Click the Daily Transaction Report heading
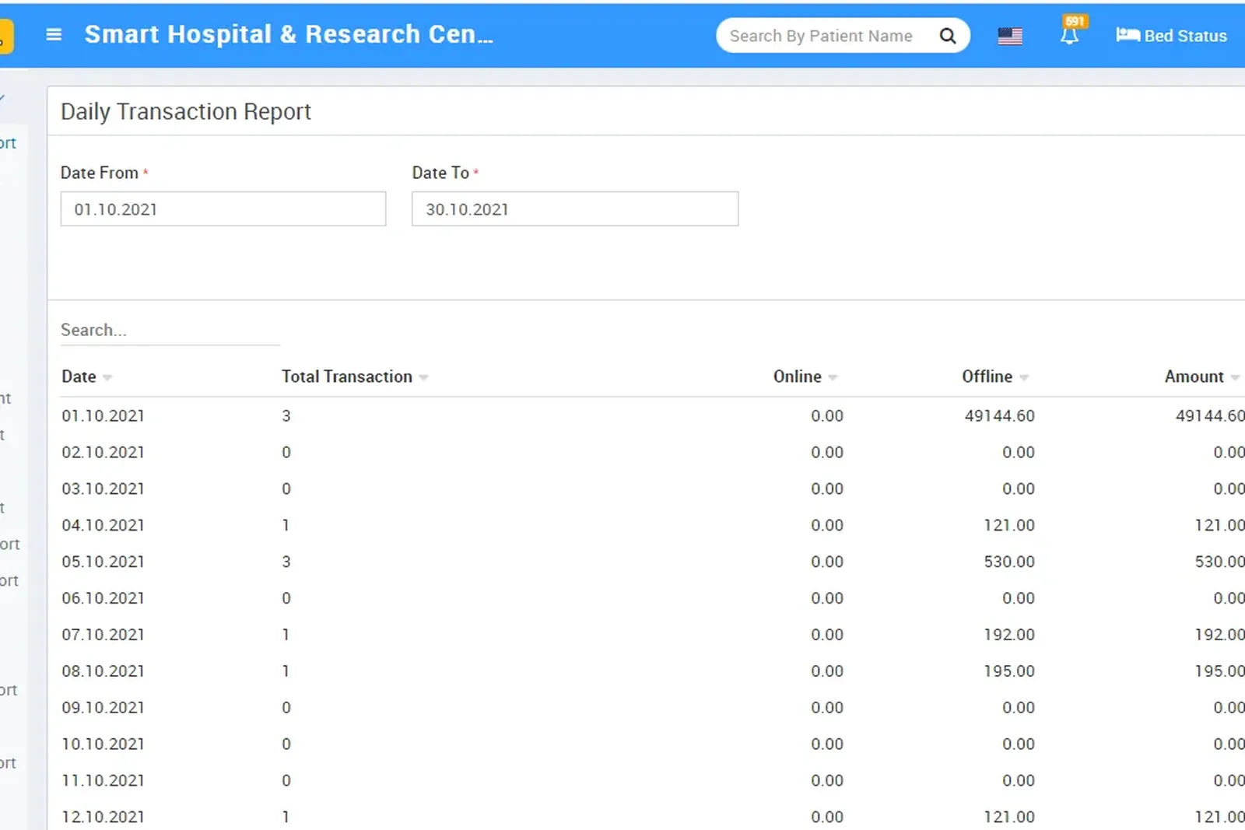The width and height of the screenshot is (1245, 830). pos(186,112)
